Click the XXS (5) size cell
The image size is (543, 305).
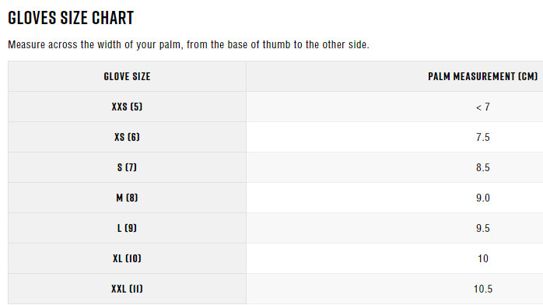[127, 107]
